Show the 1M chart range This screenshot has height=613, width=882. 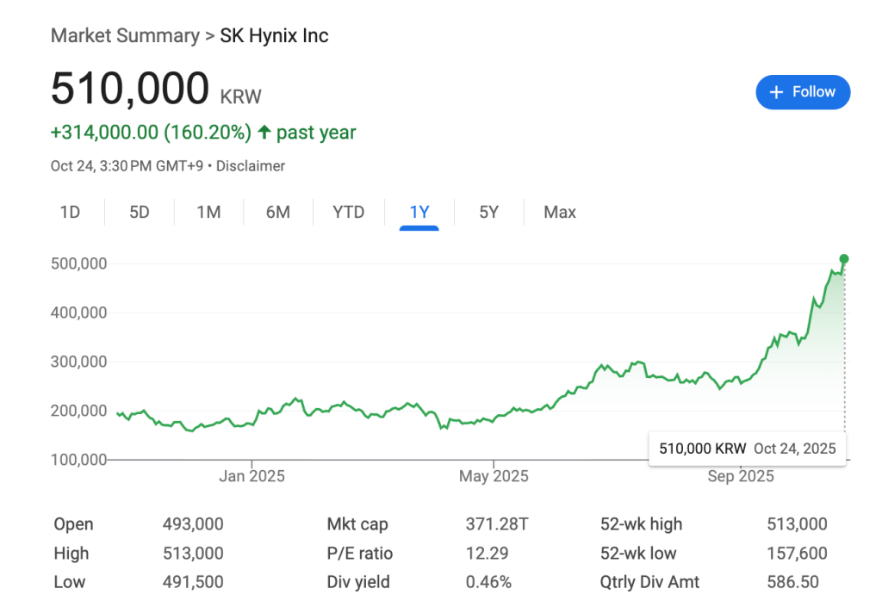pyautogui.click(x=208, y=212)
